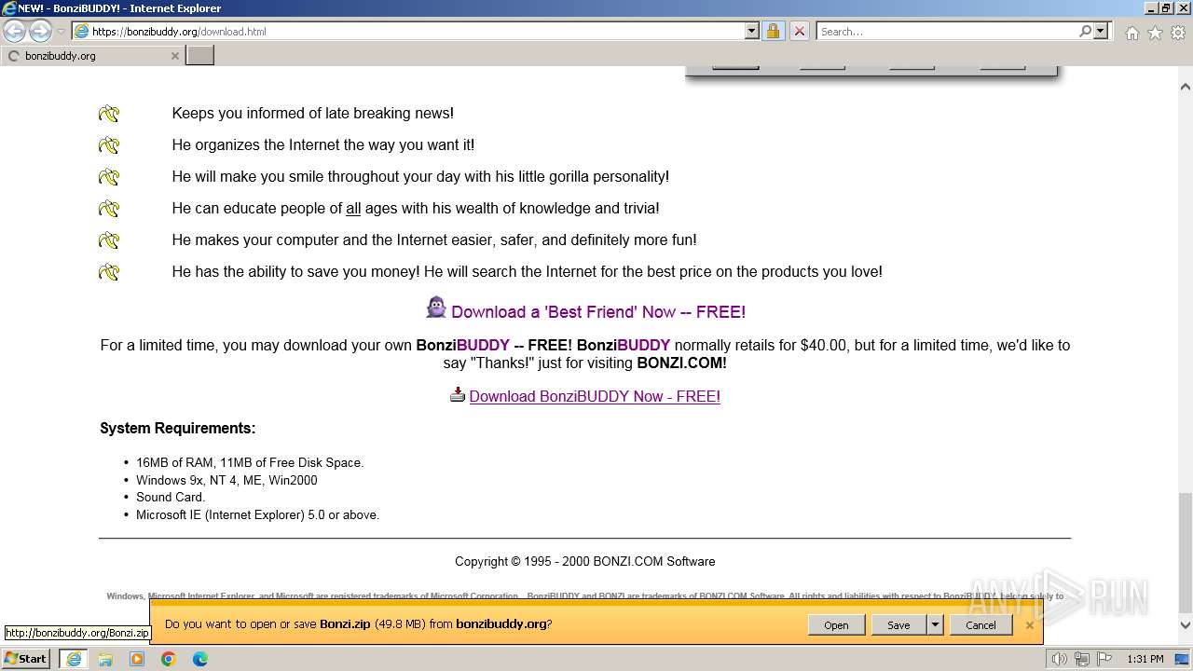Click Internet Explorer taskbar icon
The width and height of the screenshot is (1193, 671).
[x=73, y=659]
